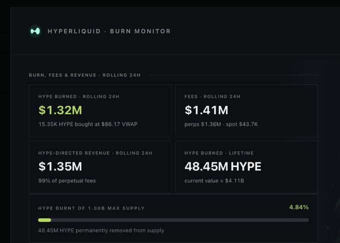Viewport: 340px width, 243px height.
Task: Click the HYPERLIQUID · BURN MONITOR title
Action: point(109,31)
